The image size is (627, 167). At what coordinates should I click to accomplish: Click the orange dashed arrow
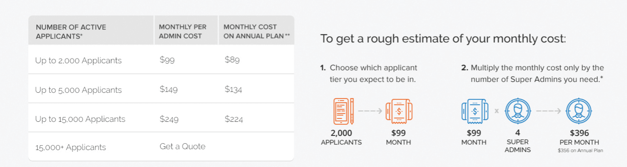pyautogui.click(x=370, y=111)
